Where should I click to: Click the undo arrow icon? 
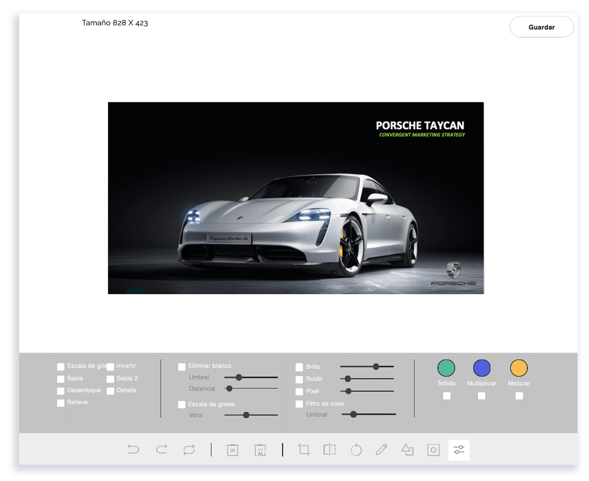133,449
